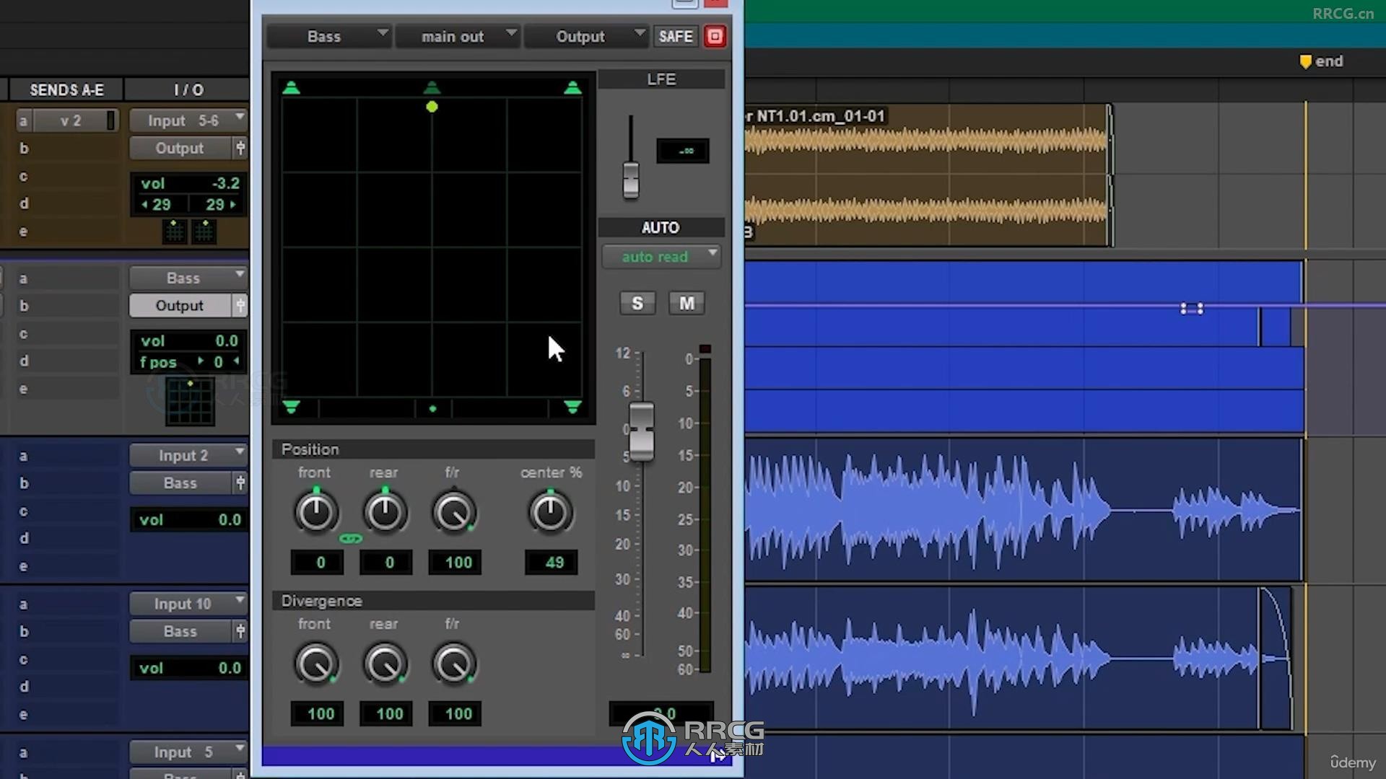Click the Divergence front value field
Screen dimensions: 1386x779
pos(317,714)
